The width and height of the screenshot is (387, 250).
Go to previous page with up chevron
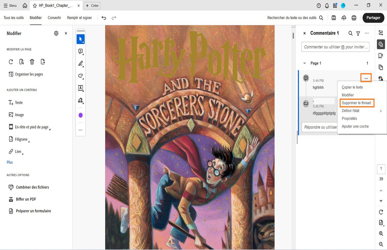tap(381, 191)
